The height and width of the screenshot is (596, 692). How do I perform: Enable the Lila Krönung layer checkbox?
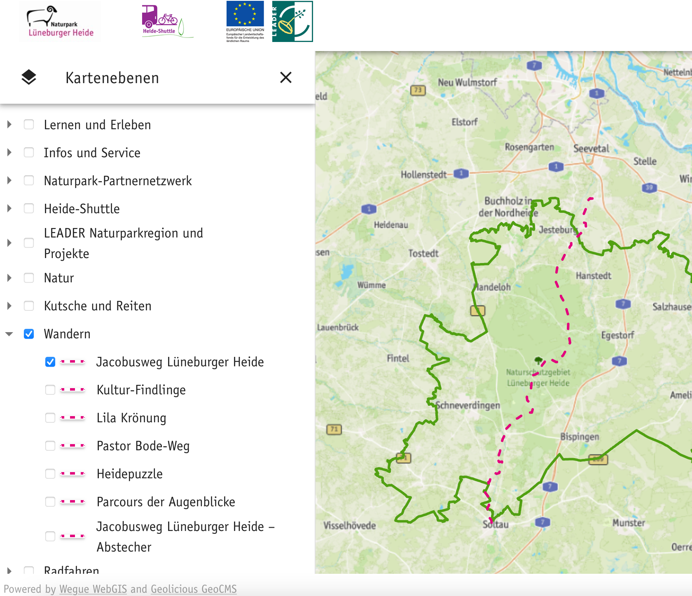pyautogui.click(x=50, y=418)
